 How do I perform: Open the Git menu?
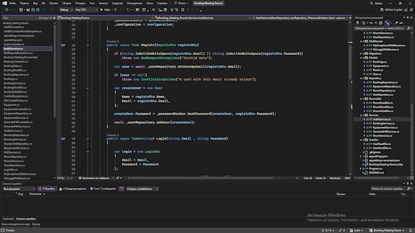tap(43, 3)
